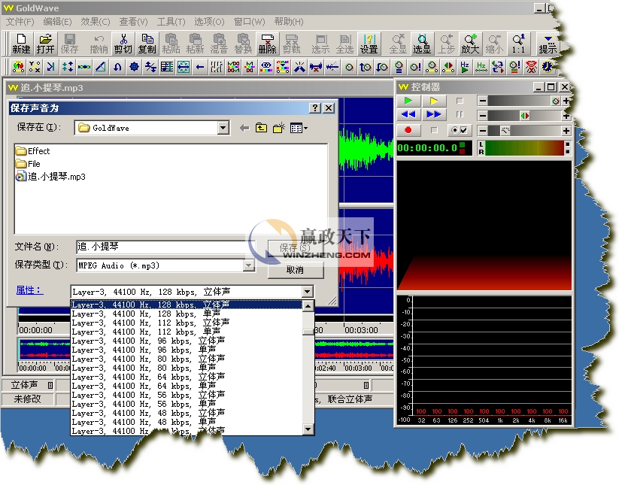Click the 设置 (Settings) toolbar icon
Screen dimensions: 619x485
(x=369, y=44)
